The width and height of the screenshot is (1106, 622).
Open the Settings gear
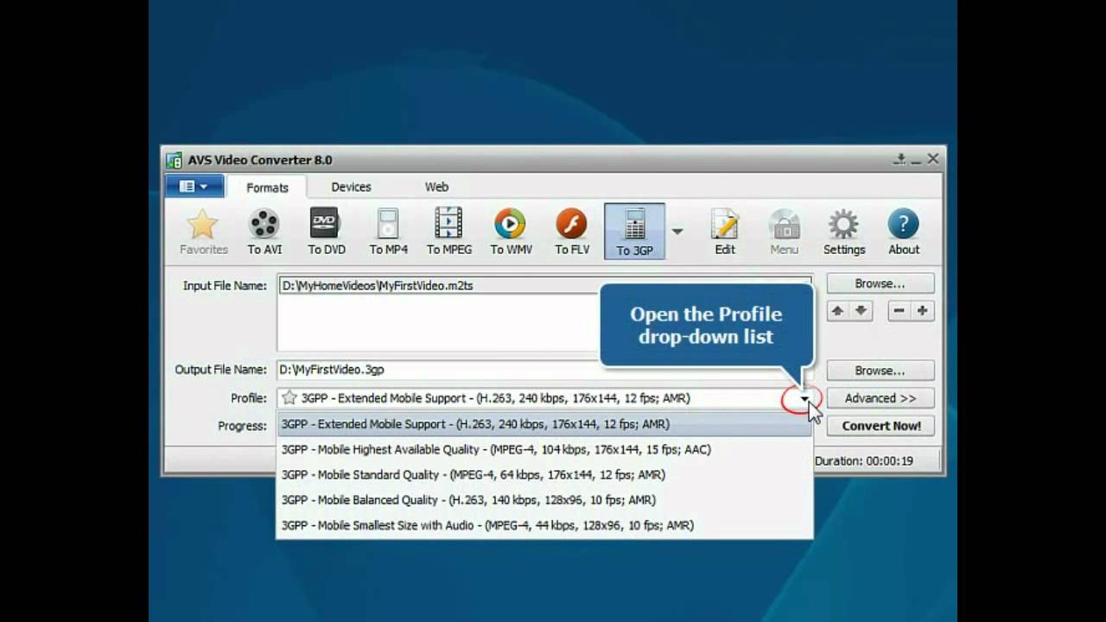click(x=844, y=232)
